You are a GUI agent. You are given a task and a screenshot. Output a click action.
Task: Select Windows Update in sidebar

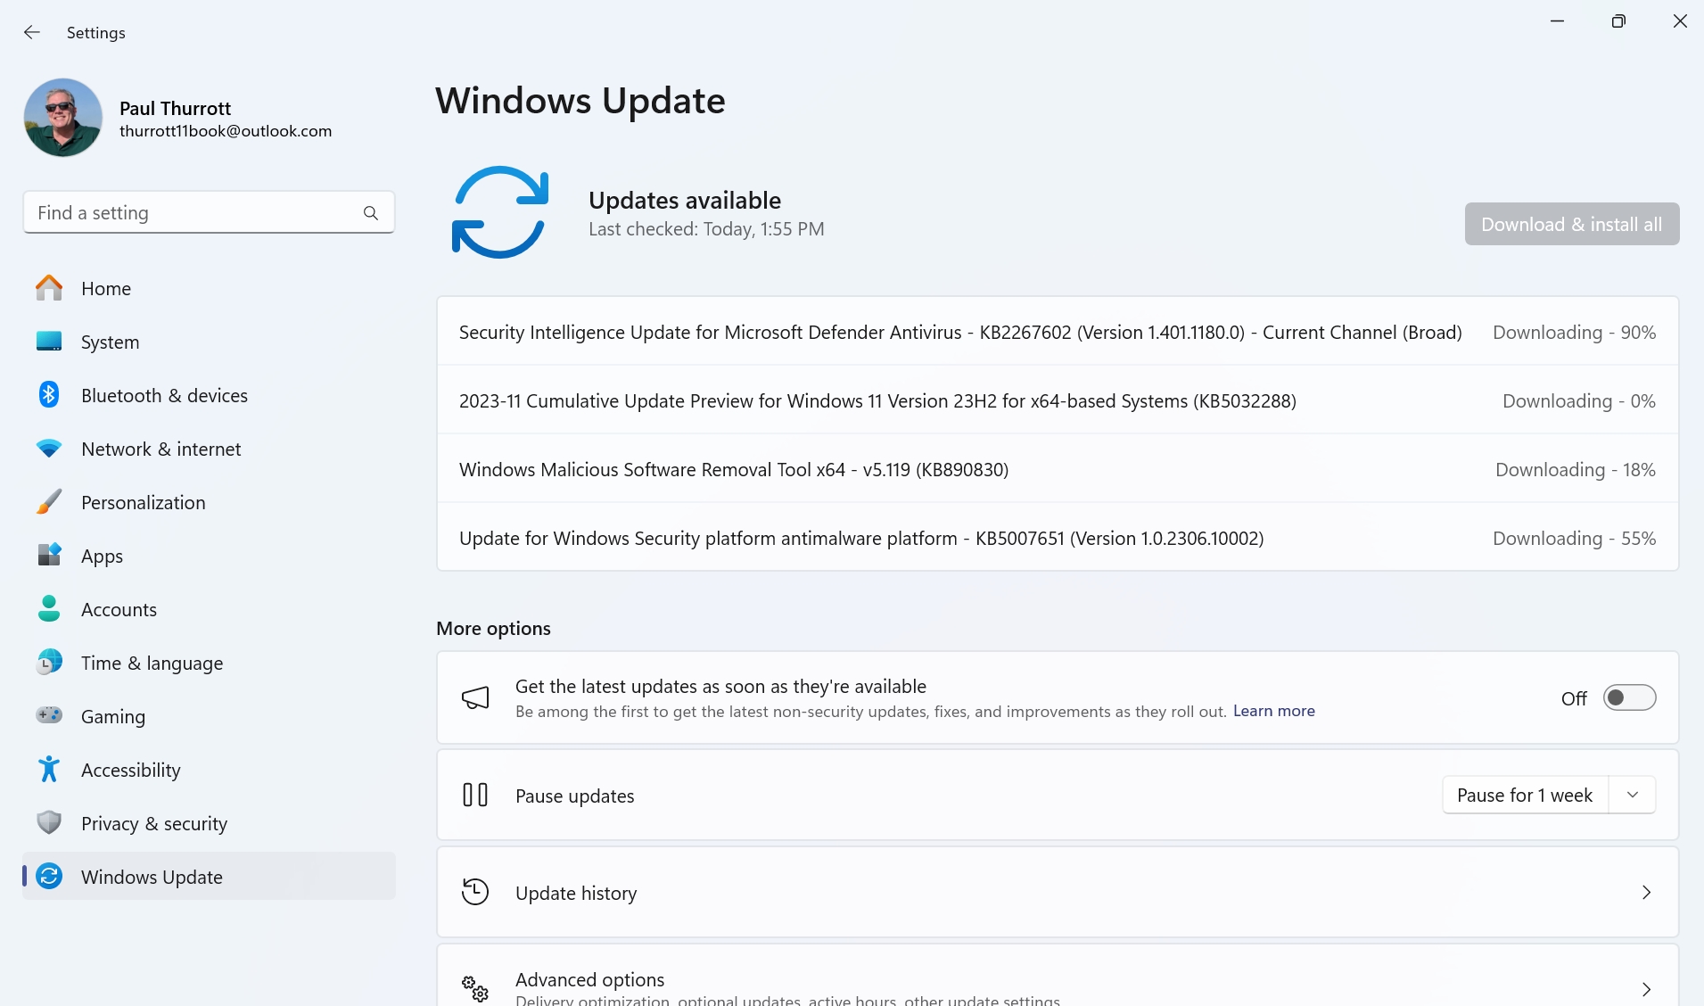tap(209, 877)
